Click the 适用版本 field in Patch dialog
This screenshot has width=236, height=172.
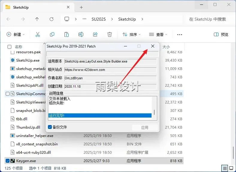click(x=110, y=61)
